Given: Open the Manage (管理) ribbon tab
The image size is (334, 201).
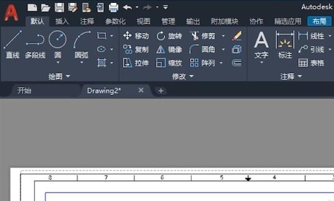Looking at the screenshot, I should [168, 21].
